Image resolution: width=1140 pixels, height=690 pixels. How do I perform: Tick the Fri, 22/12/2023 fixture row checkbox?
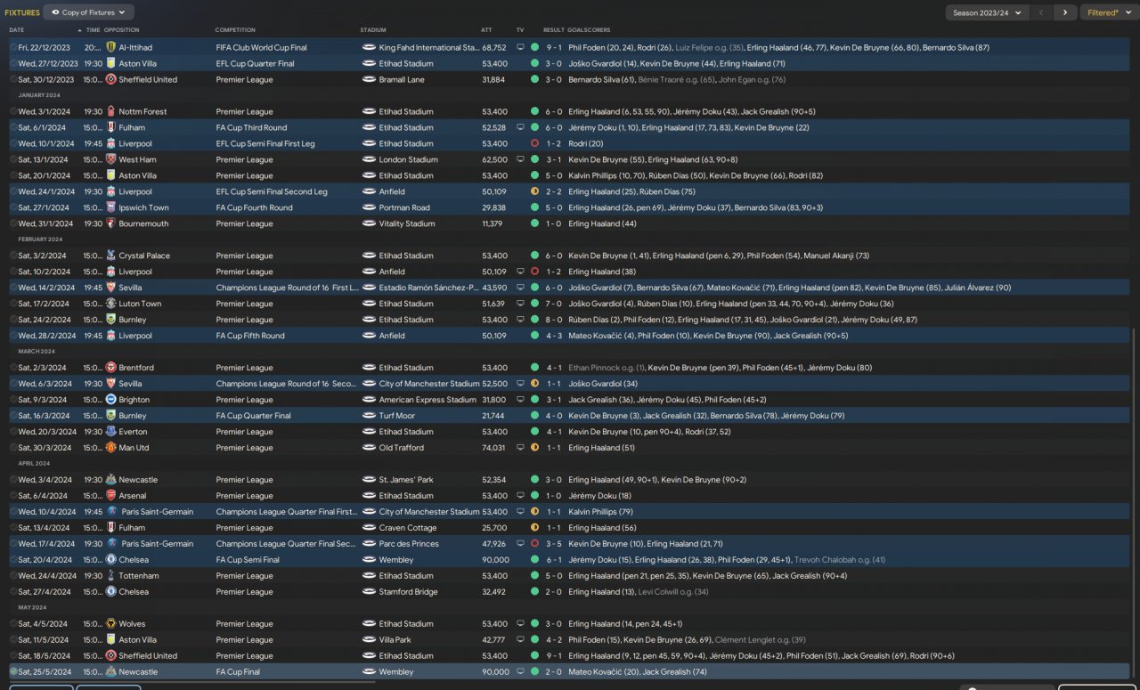point(13,47)
